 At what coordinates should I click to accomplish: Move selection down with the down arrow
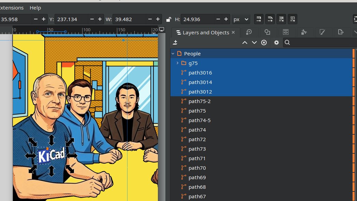pos(254,43)
